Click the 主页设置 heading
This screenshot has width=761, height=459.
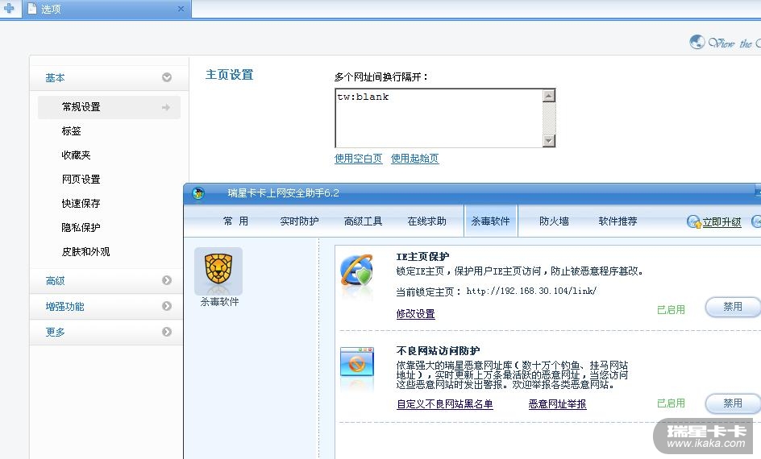[x=229, y=75]
